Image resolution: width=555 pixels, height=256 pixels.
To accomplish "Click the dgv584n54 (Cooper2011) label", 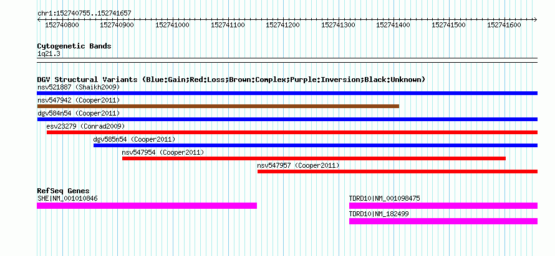I will (79, 113).
